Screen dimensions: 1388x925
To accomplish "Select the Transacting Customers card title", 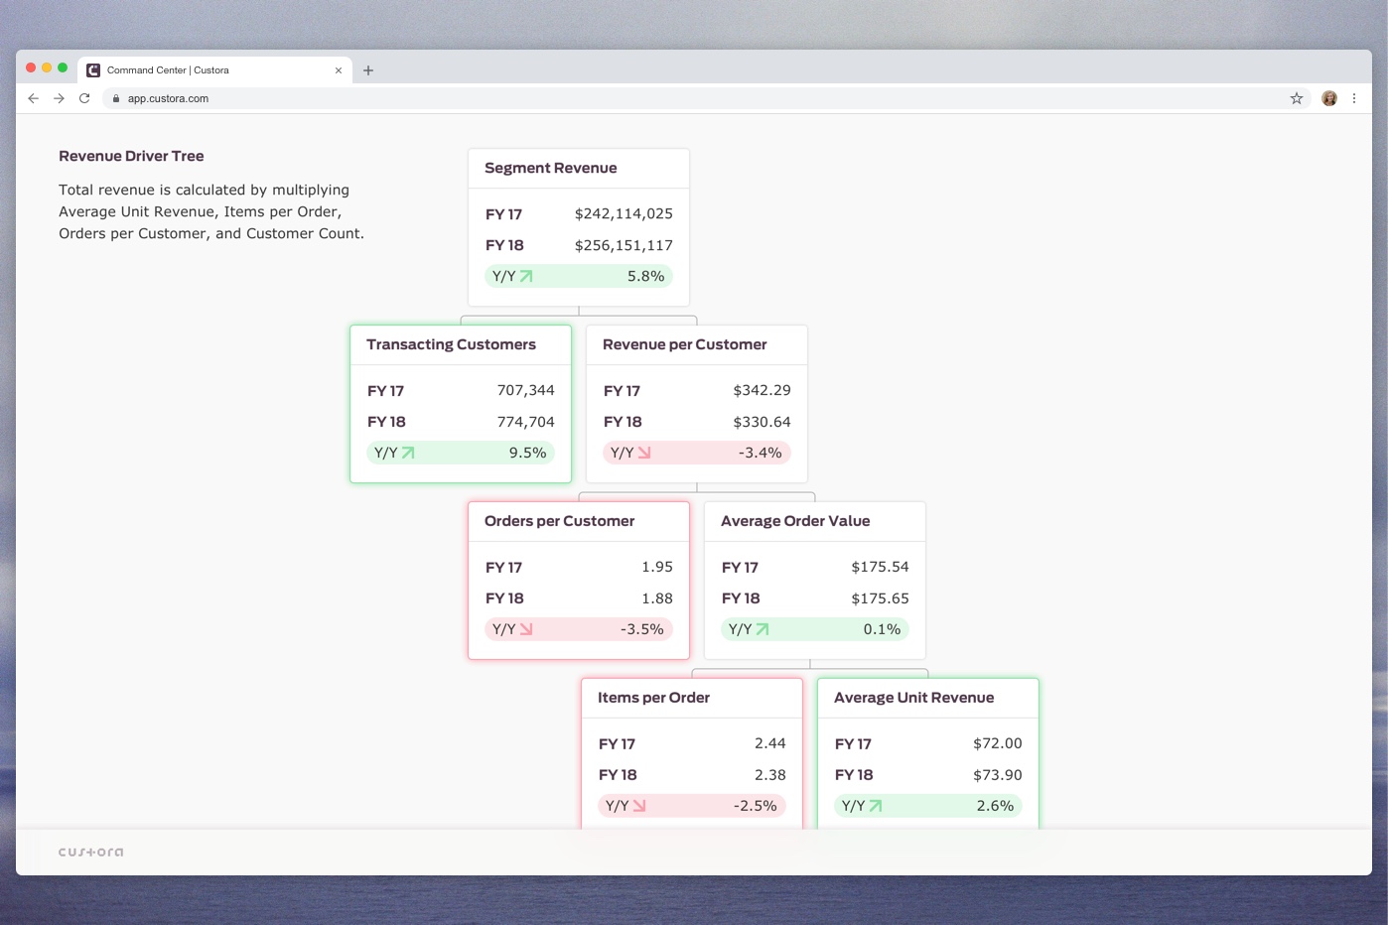I will (451, 344).
